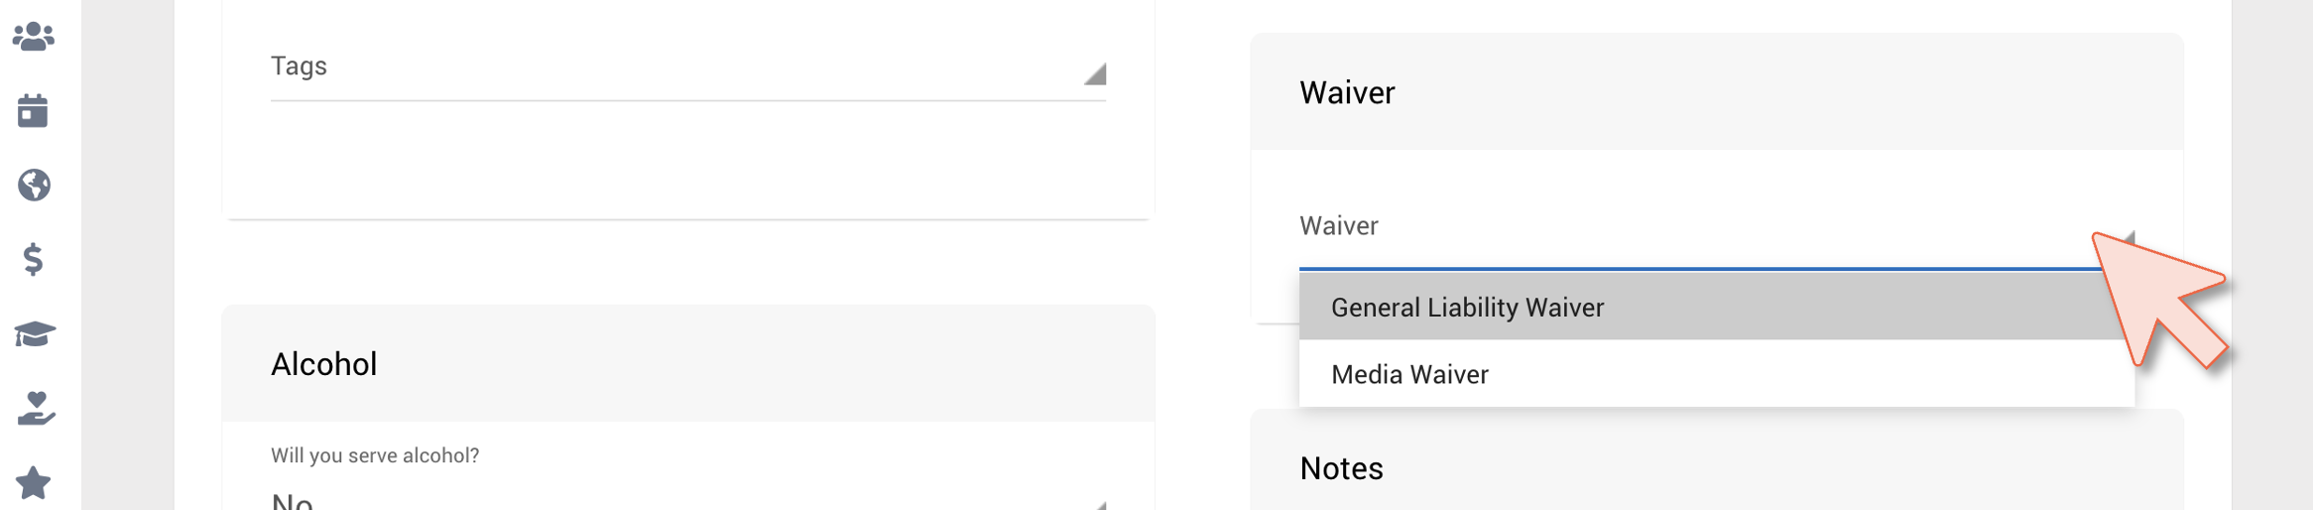This screenshot has height=510, width=2313.
Task: Open the Calendar icon in sidebar
Action: (33, 111)
